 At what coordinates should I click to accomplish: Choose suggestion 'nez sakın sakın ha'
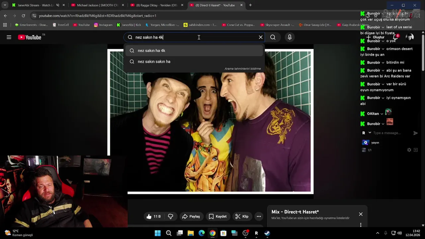click(x=194, y=61)
